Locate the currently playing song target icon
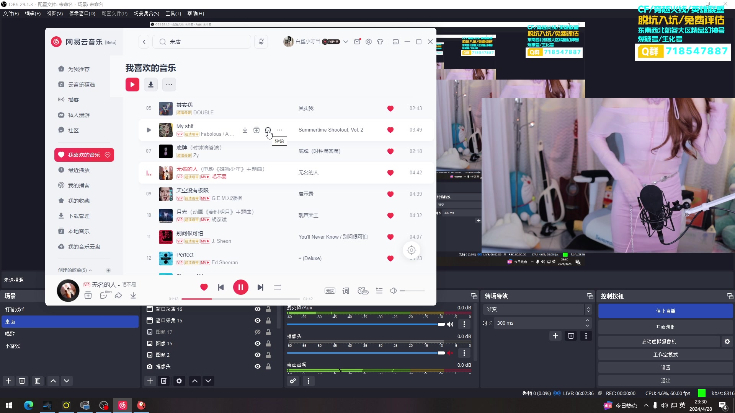Viewport: 735px width, 413px height. coord(412,250)
